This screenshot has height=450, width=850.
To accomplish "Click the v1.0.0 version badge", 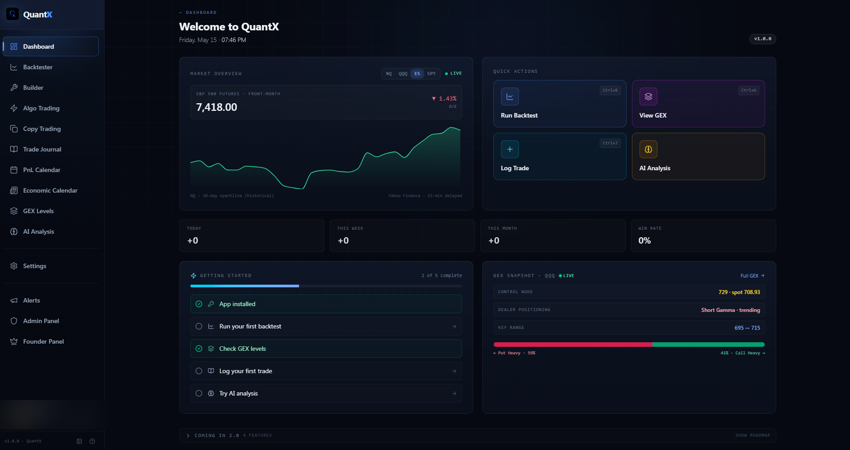I will 762,39.
